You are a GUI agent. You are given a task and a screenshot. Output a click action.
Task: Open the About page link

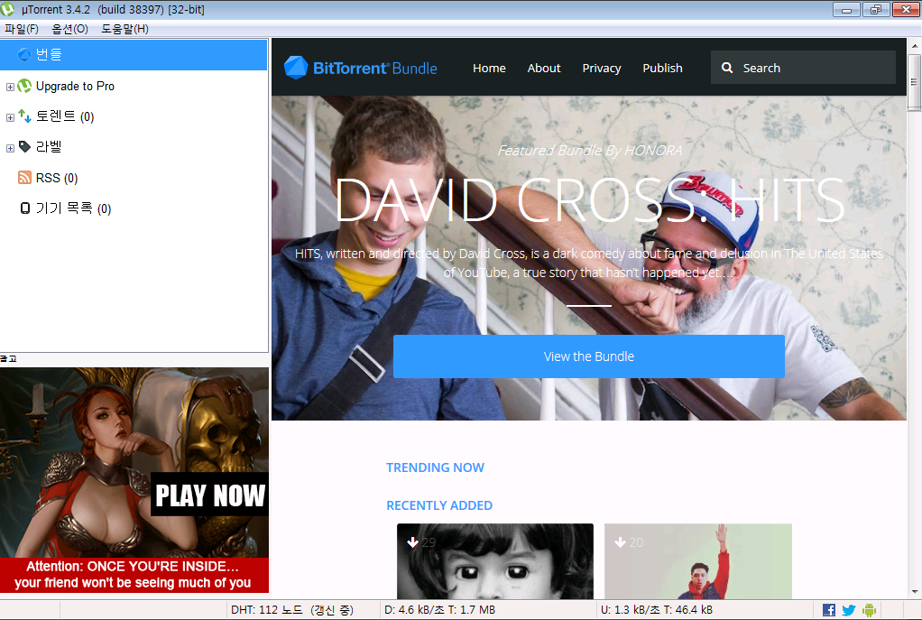click(544, 68)
